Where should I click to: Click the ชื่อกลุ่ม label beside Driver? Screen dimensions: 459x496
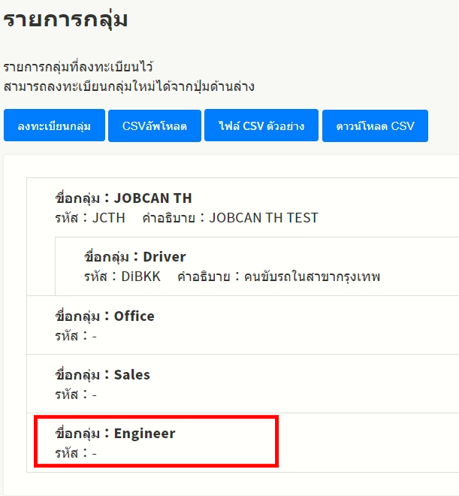[107, 257]
